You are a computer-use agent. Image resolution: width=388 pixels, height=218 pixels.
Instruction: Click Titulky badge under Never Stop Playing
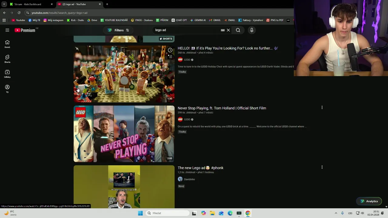click(x=182, y=132)
